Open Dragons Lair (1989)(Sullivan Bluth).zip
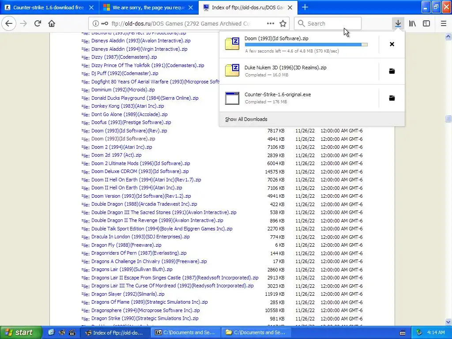This screenshot has height=339, width=452. coord(132,270)
